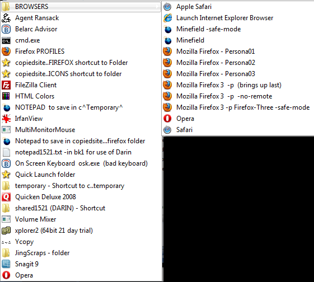Open the Volume Mixer shortcut

coord(81,219)
